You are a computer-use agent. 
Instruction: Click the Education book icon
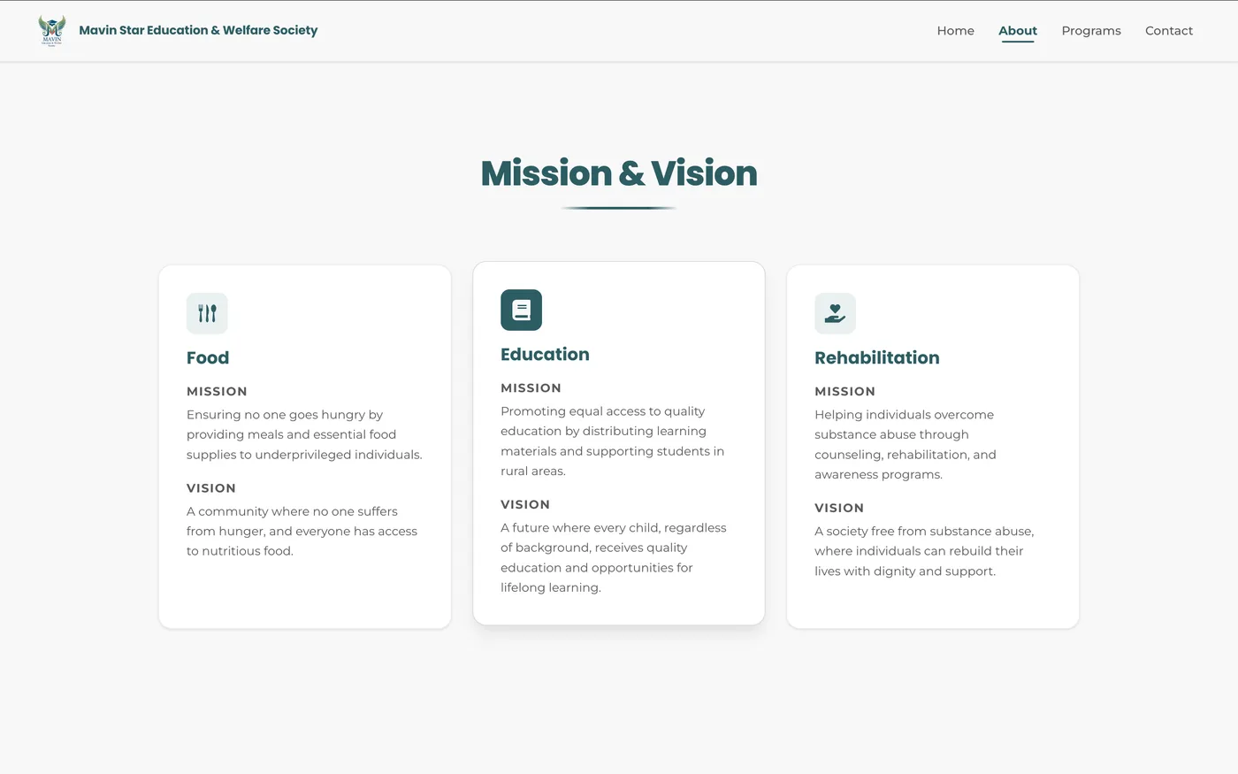[x=521, y=310]
